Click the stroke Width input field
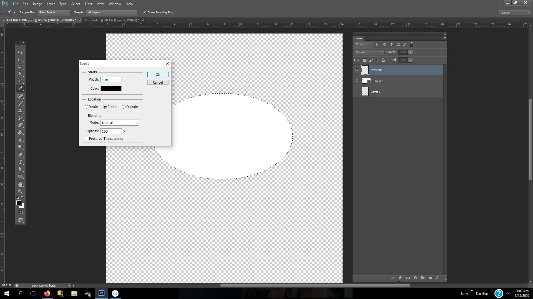The width and height of the screenshot is (533, 299). 111,80
